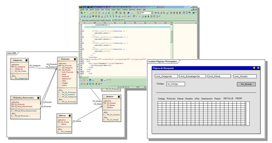Click the DETALLE column header in the results grid
The height and width of the screenshot is (143, 272).
pyautogui.click(x=228, y=98)
